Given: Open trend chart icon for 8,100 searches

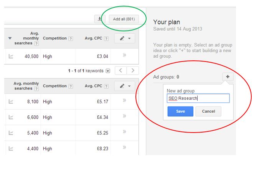Looking at the screenshot, I should (x=11, y=102).
